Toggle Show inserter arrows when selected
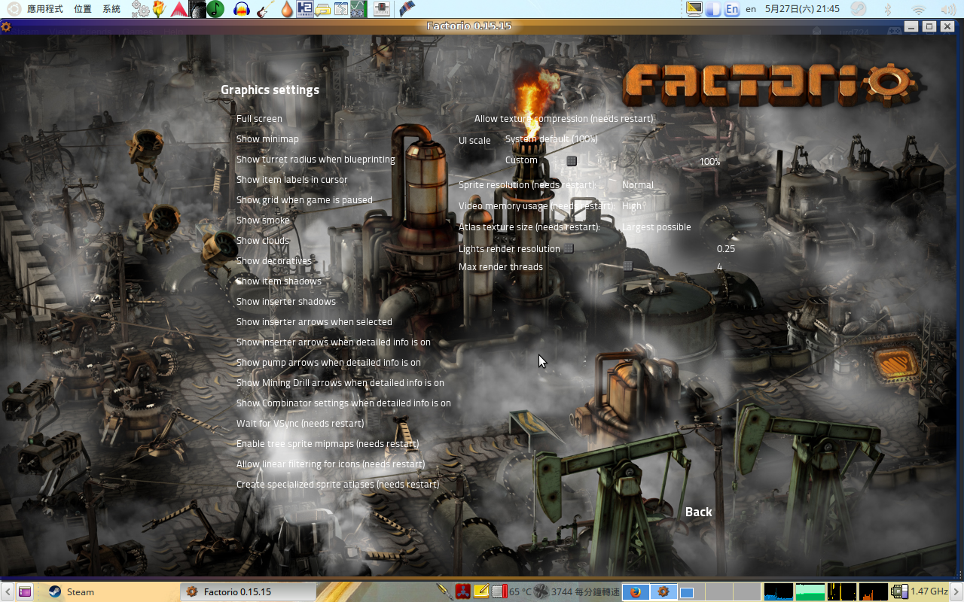This screenshot has width=964, height=602. [x=314, y=322]
